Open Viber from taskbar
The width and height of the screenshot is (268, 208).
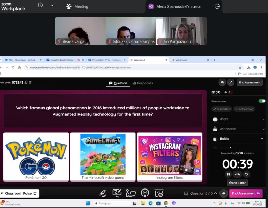point(174,203)
